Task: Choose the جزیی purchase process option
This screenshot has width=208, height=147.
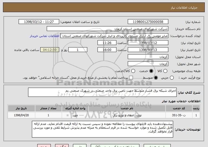Action: click(172, 78)
